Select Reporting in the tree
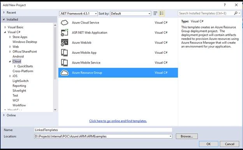Screen dimensions: 243x150 [x=19, y=86]
